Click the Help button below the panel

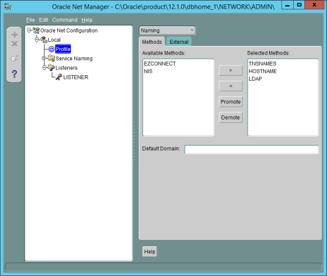point(149,251)
